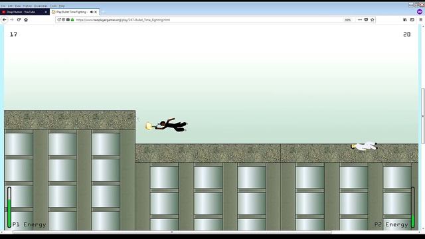This screenshot has height=239, width=425.
Task: Open the Tools menu
Action: [x=54, y=6]
